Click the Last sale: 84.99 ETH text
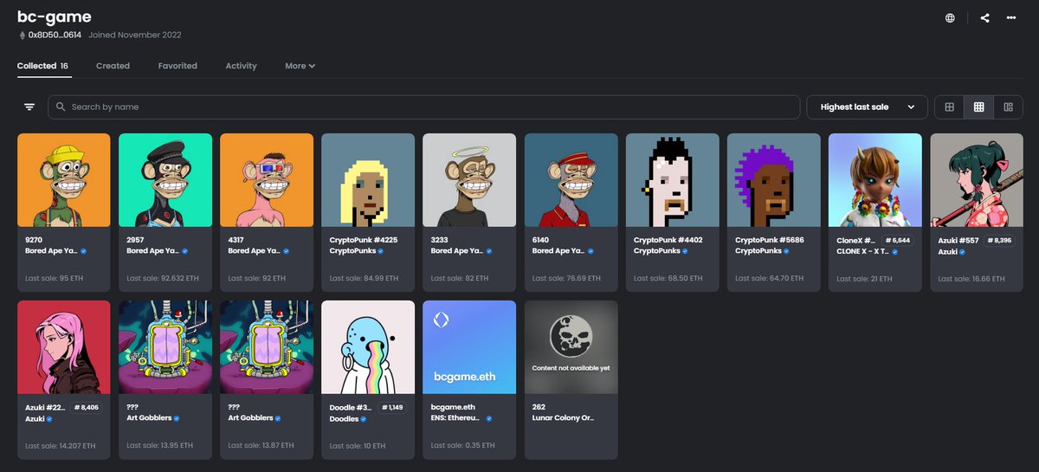Screen dimensions: 1039x472 pyautogui.click(x=364, y=278)
